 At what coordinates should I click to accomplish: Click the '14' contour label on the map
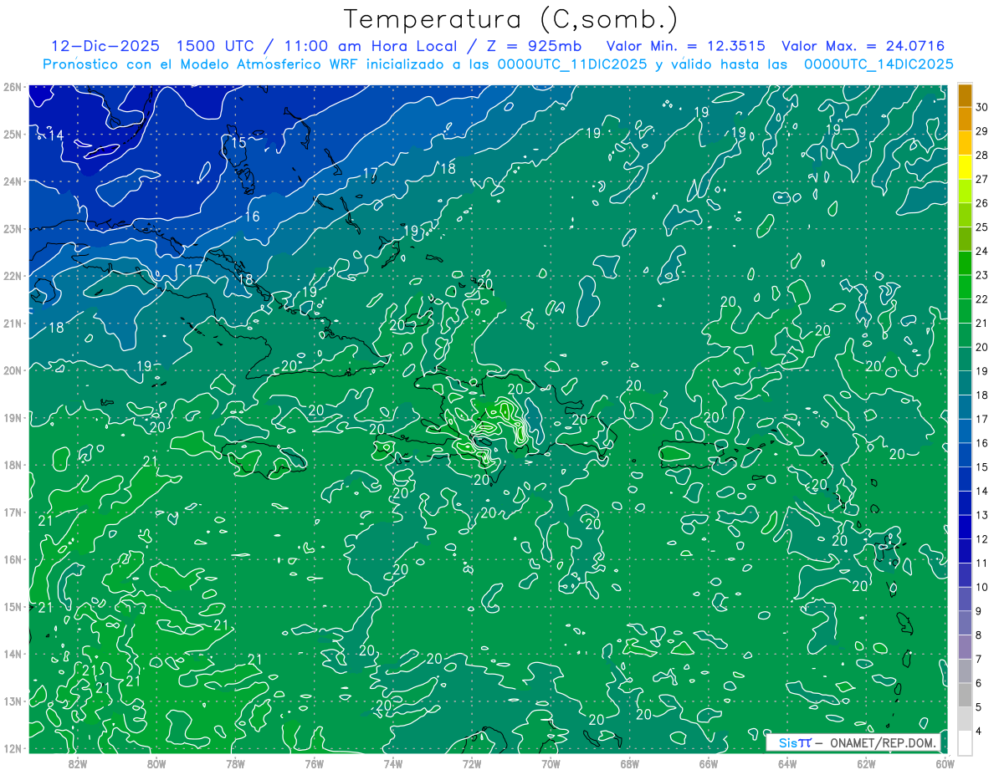(56, 135)
